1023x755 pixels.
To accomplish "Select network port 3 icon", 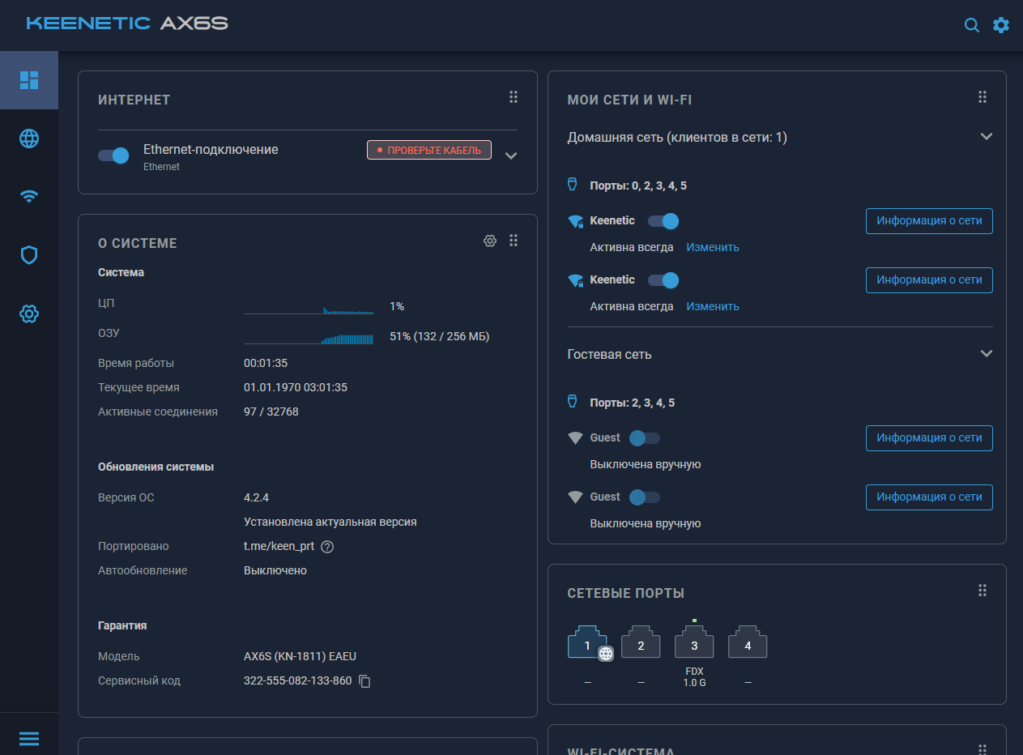I will (x=694, y=642).
